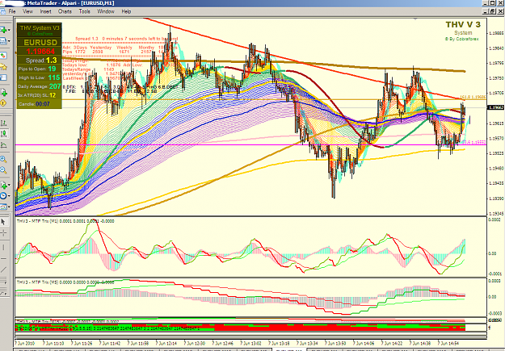Expand the periods dropdown arrow
The width and height of the screenshot is (505, 351).
9,196
